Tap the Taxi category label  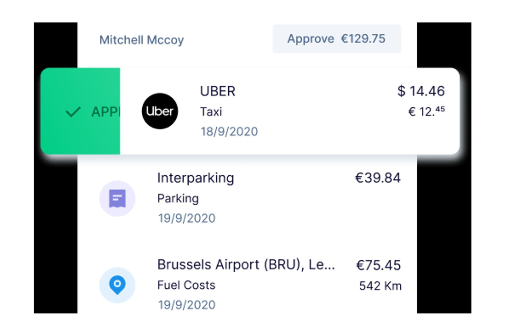211,112
